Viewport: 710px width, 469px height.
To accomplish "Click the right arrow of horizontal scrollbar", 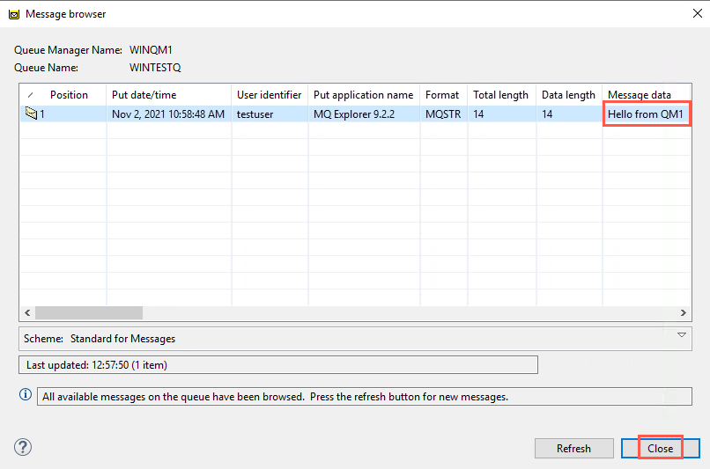I will pyautogui.click(x=684, y=312).
